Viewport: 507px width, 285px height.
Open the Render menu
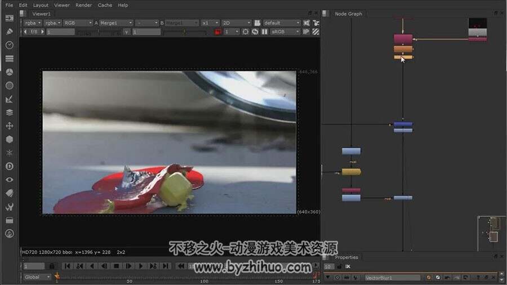pyautogui.click(x=84, y=5)
